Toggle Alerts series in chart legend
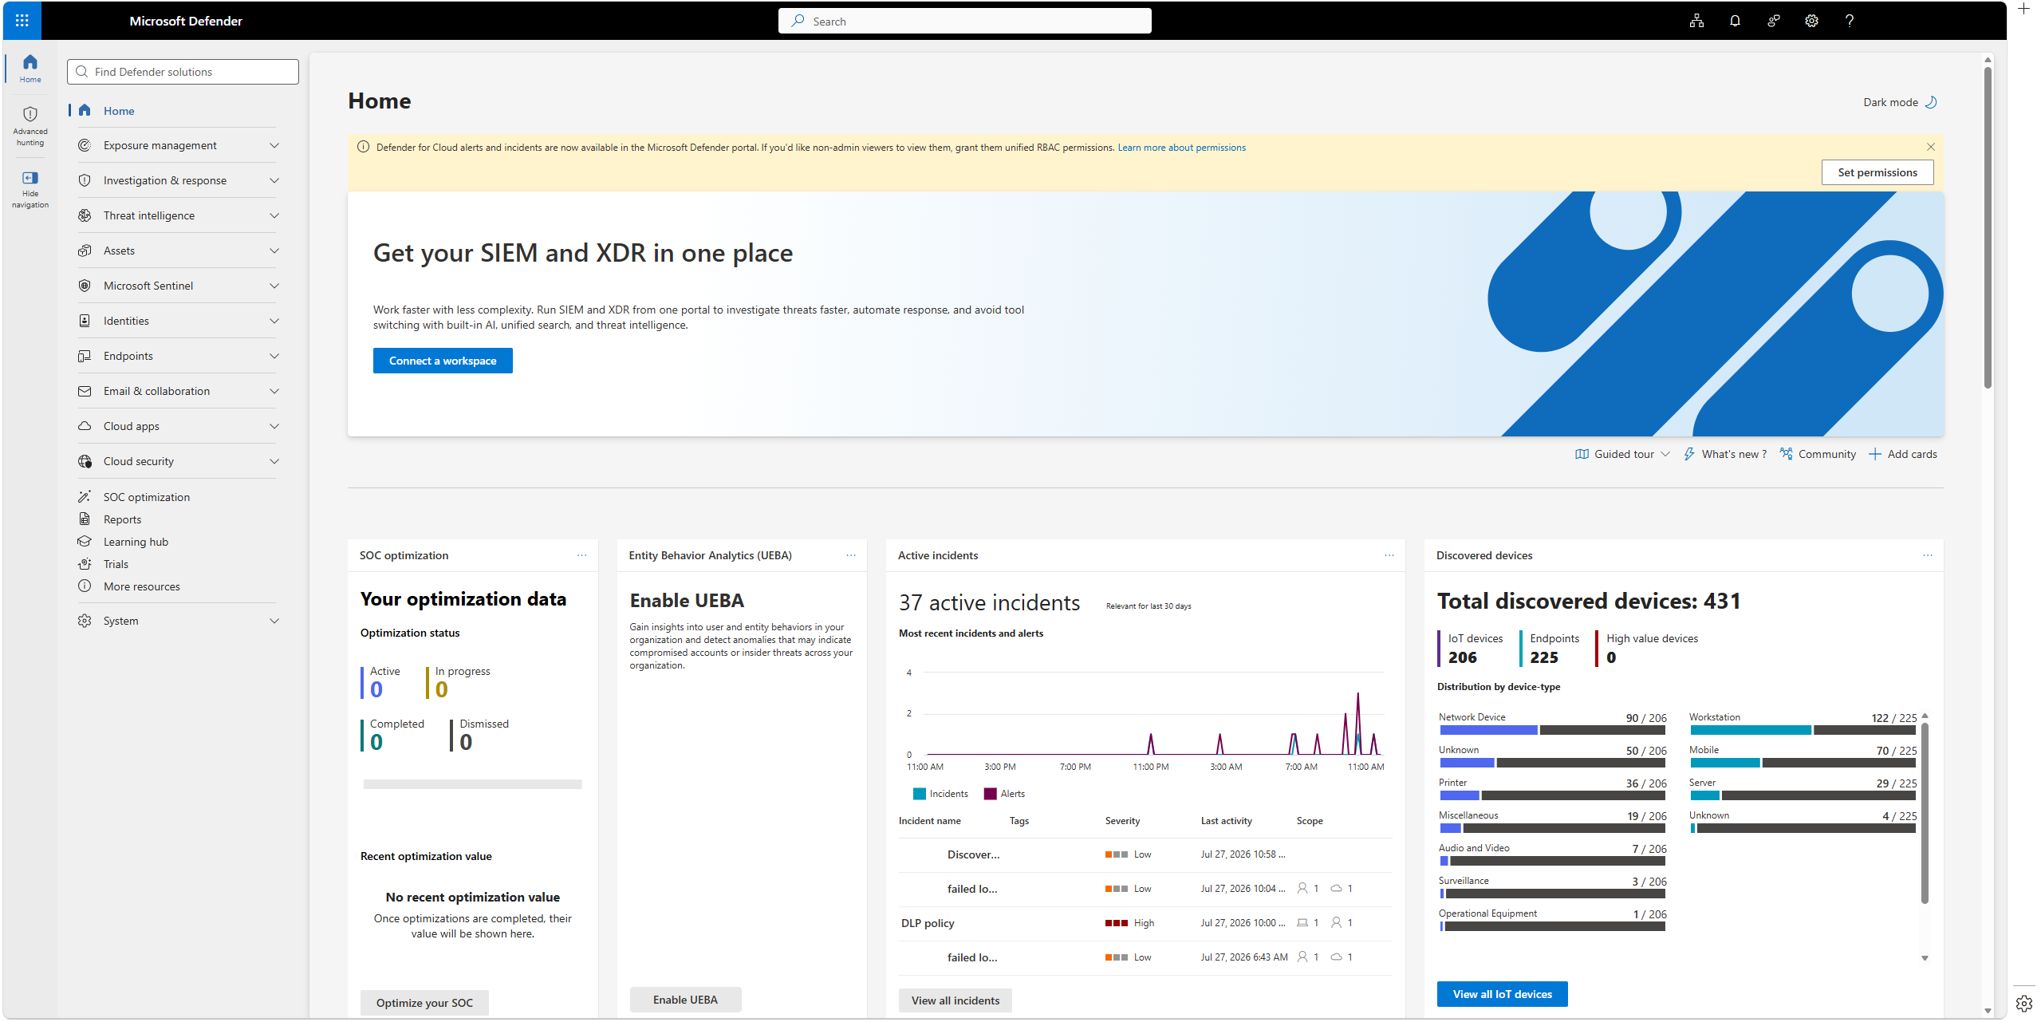This screenshot has width=2041, height=1022. tap(1004, 794)
